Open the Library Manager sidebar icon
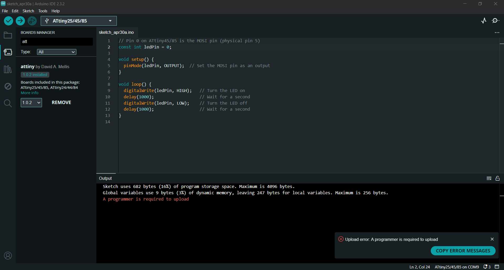 pyautogui.click(x=8, y=69)
